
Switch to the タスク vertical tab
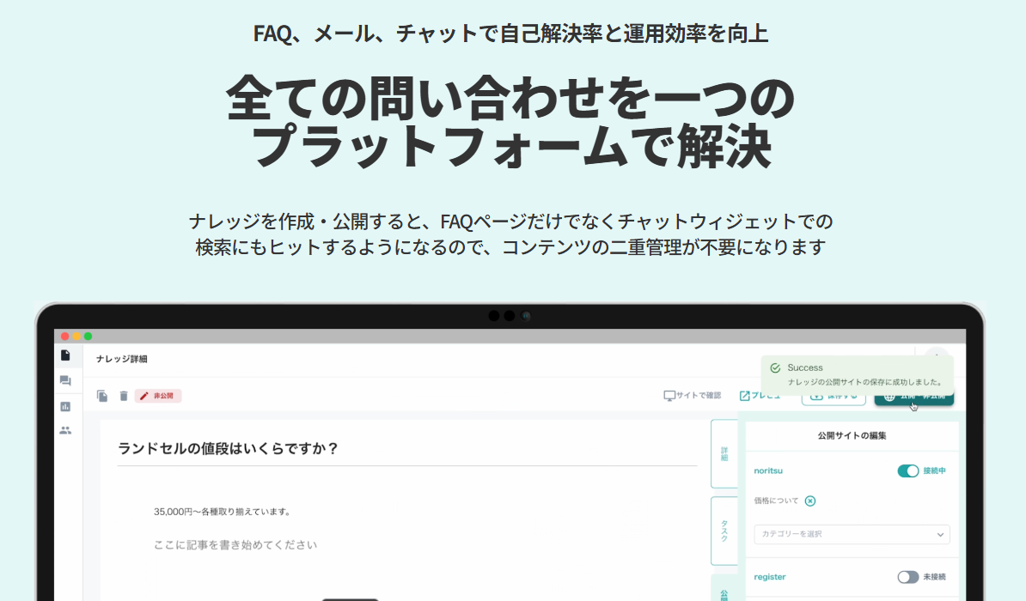point(724,531)
